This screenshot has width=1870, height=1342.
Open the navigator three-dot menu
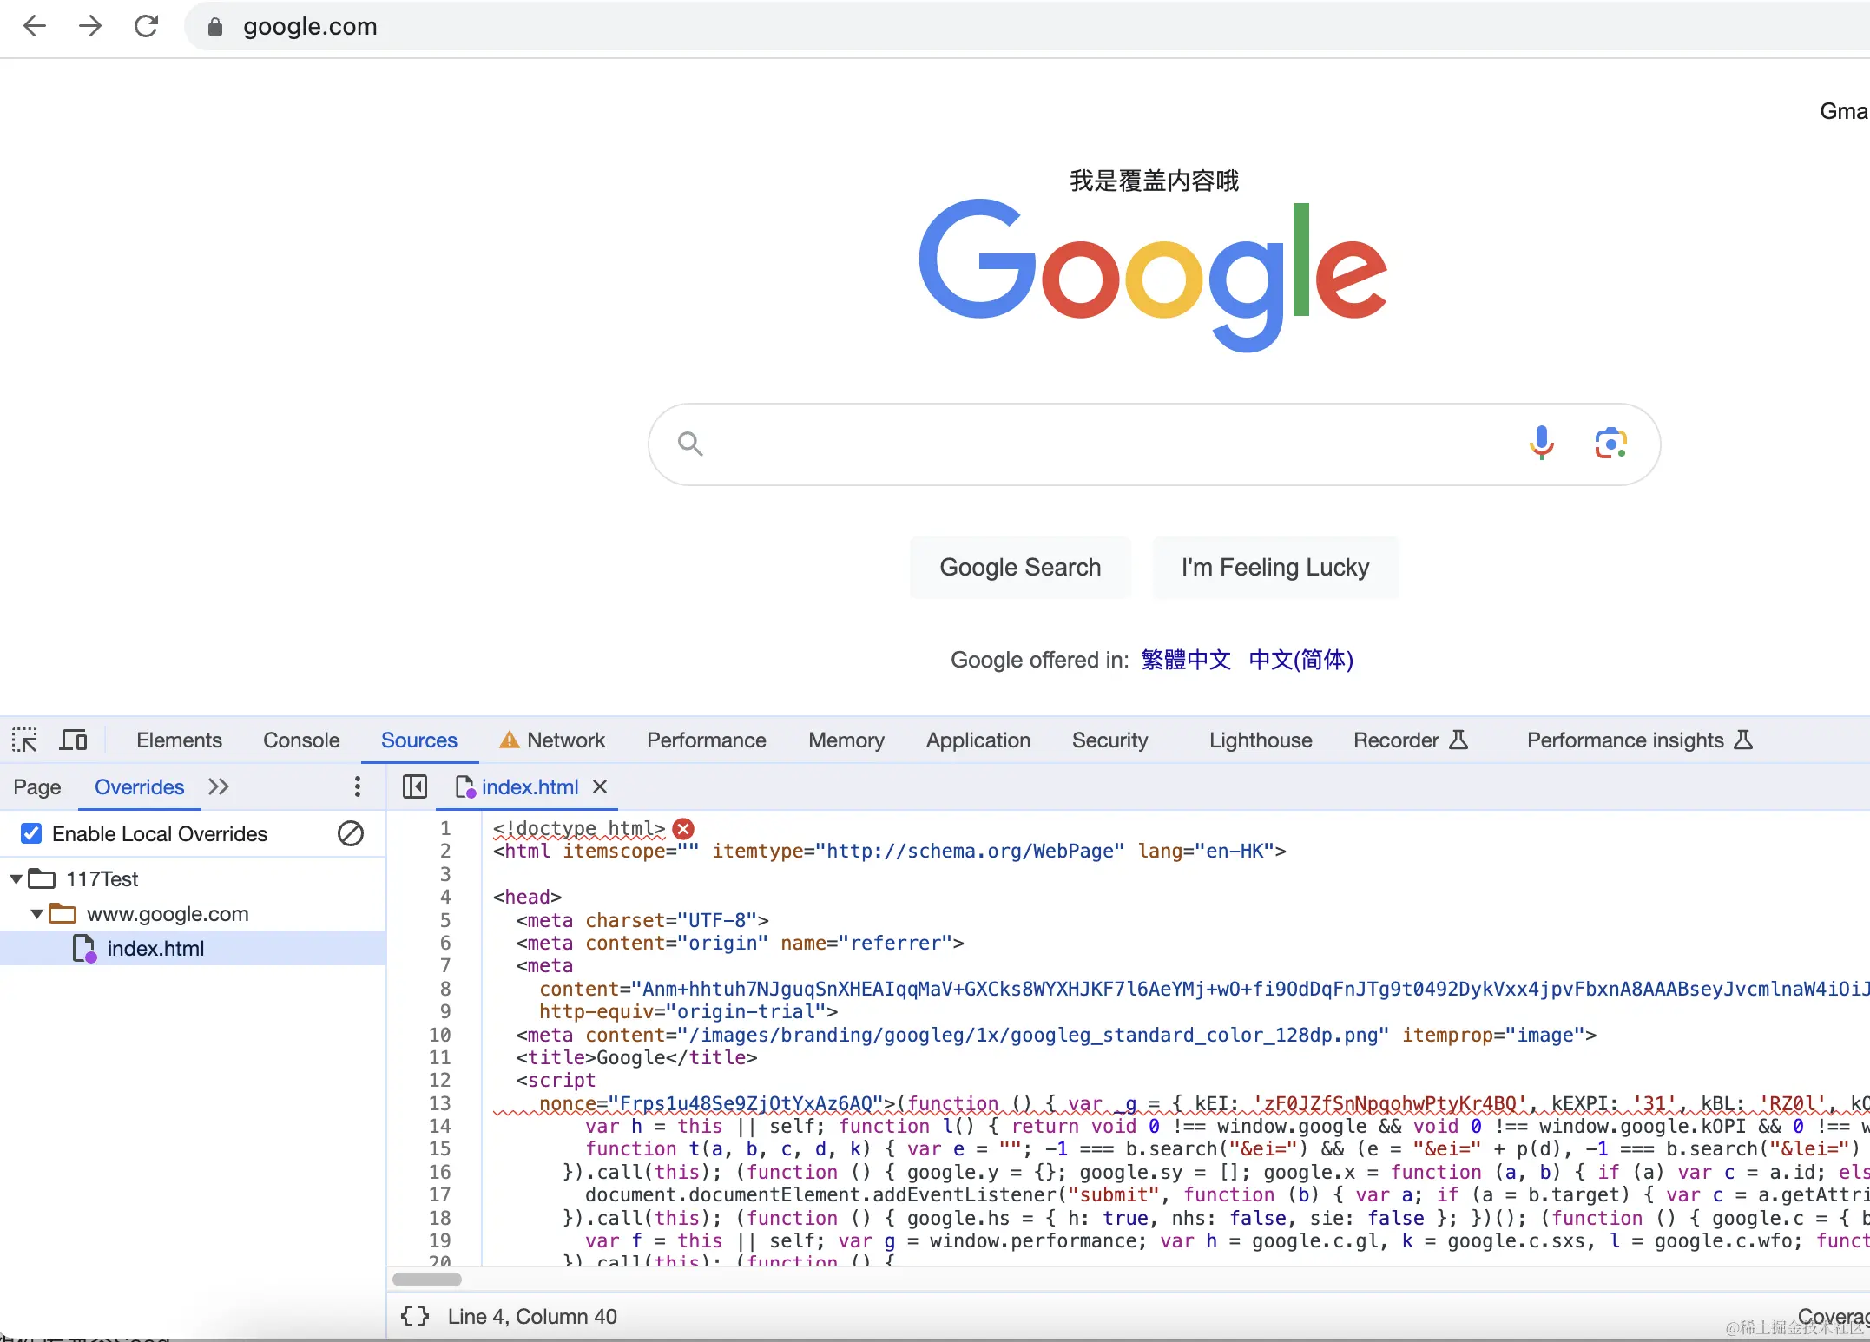point(357,786)
